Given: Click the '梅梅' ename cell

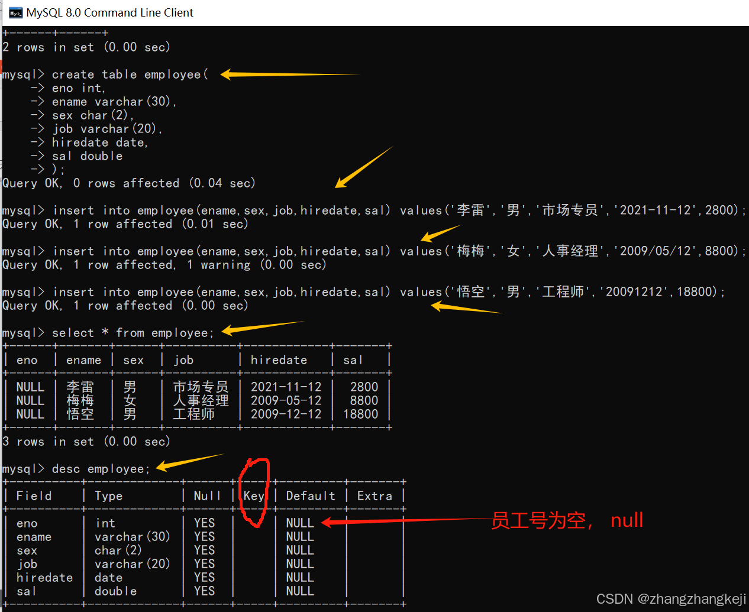Looking at the screenshot, I should pos(80,401).
